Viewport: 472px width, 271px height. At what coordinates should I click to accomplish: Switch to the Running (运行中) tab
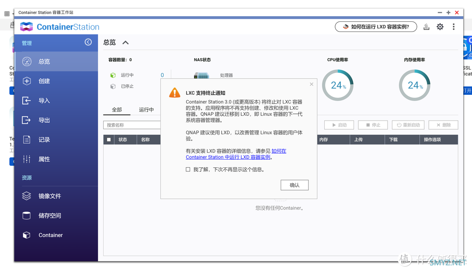click(x=146, y=110)
